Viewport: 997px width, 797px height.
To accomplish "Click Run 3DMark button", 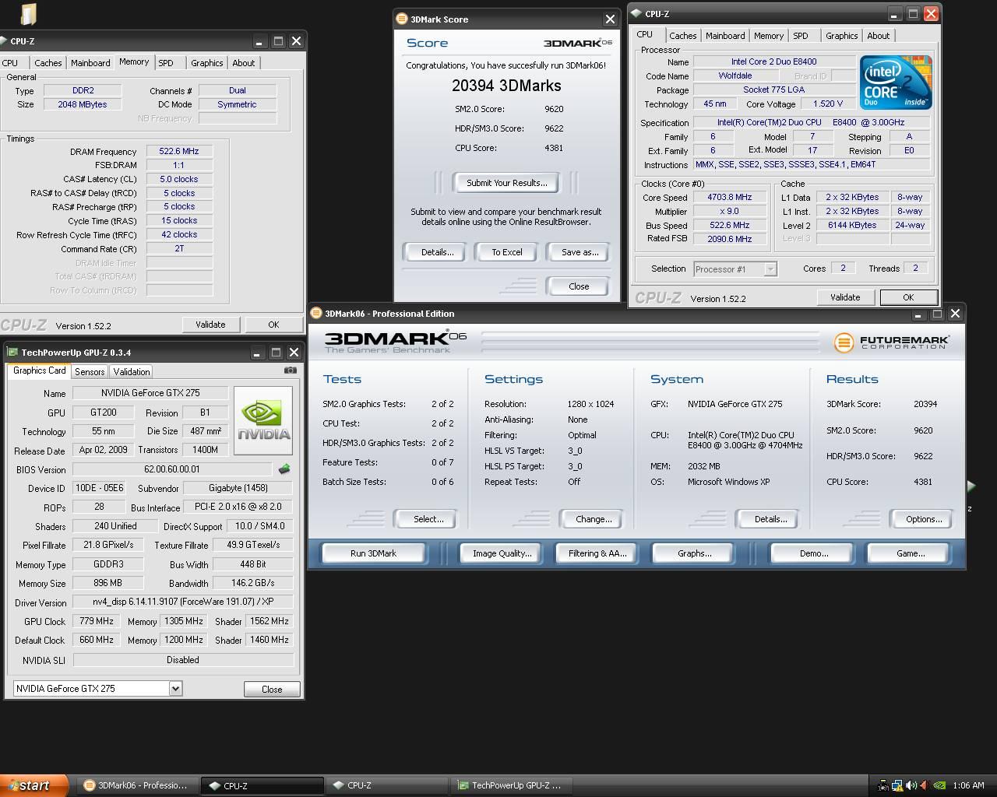I will [x=374, y=553].
